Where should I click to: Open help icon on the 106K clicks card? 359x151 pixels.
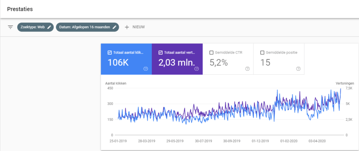click(145, 69)
